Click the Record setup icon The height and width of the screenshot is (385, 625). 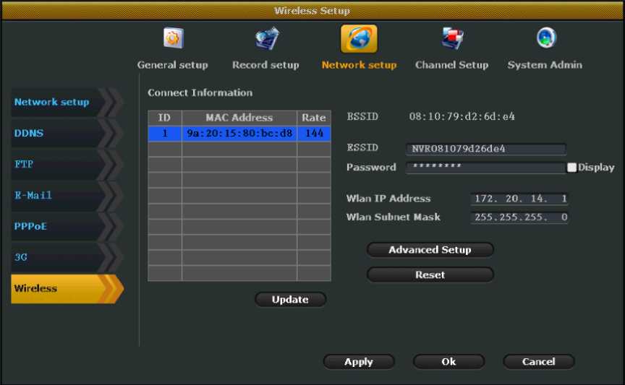pyautogui.click(x=266, y=39)
